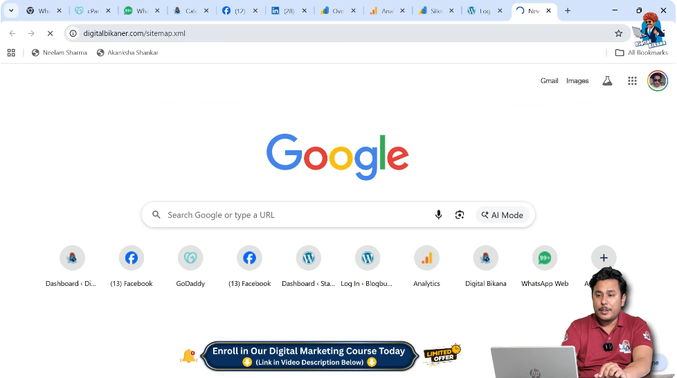The image size is (677, 378).
Task: Open the Digital Bikana shortcut
Action: 486,266
